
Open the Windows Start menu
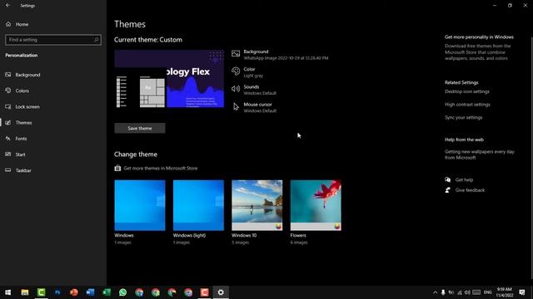click(x=7, y=292)
